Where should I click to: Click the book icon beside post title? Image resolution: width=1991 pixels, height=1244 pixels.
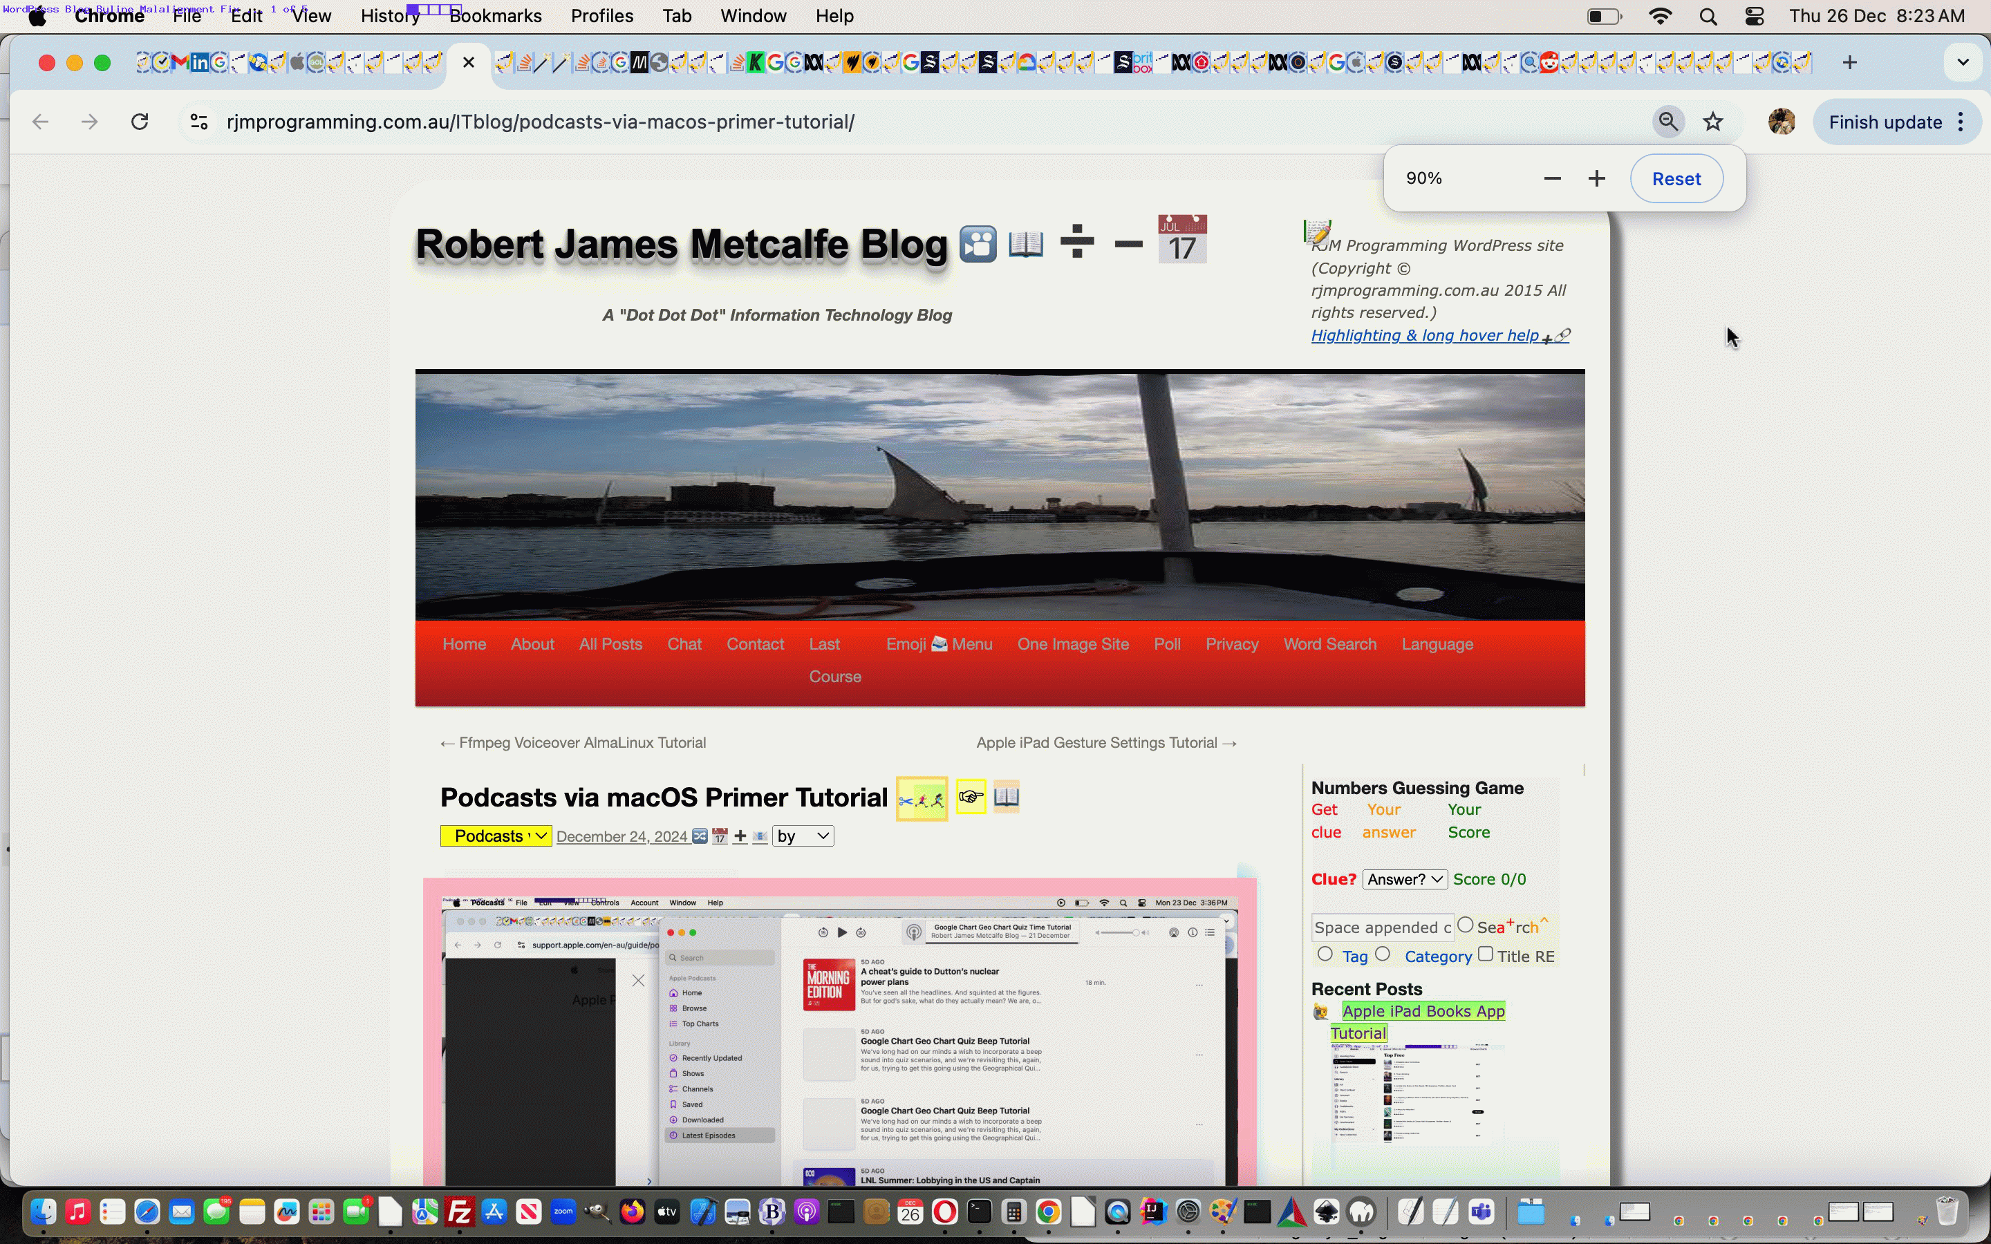click(1006, 796)
